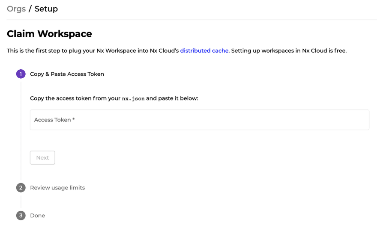Open Copy & Paste Access Token step
377x237 pixels.
pyautogui.click(x=67, y=74)
